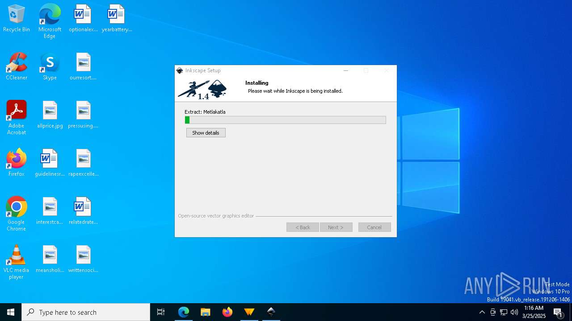Select the relatedrate Word document on desktop

pos(83,211)
